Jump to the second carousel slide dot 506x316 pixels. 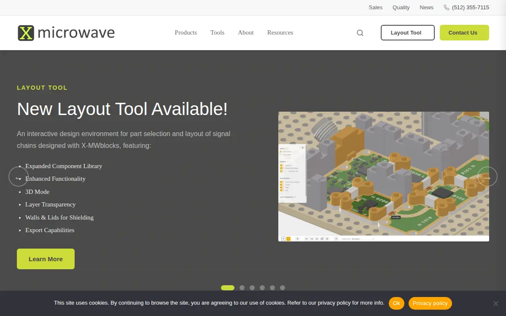click(x=242, y=288)
